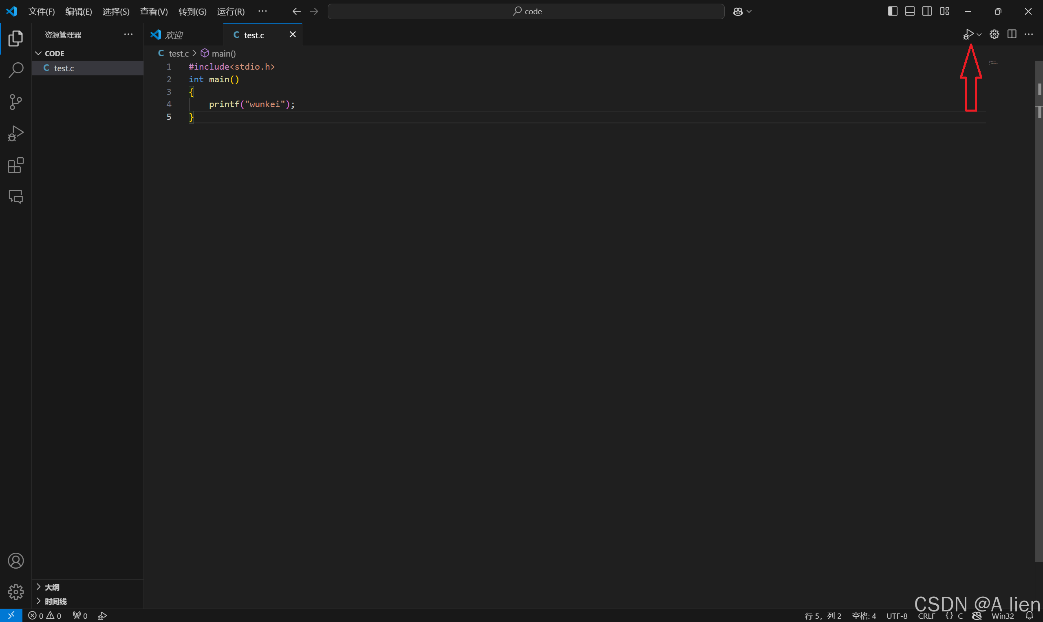Open the 文件(F) menu

click(x=42, y=12)
